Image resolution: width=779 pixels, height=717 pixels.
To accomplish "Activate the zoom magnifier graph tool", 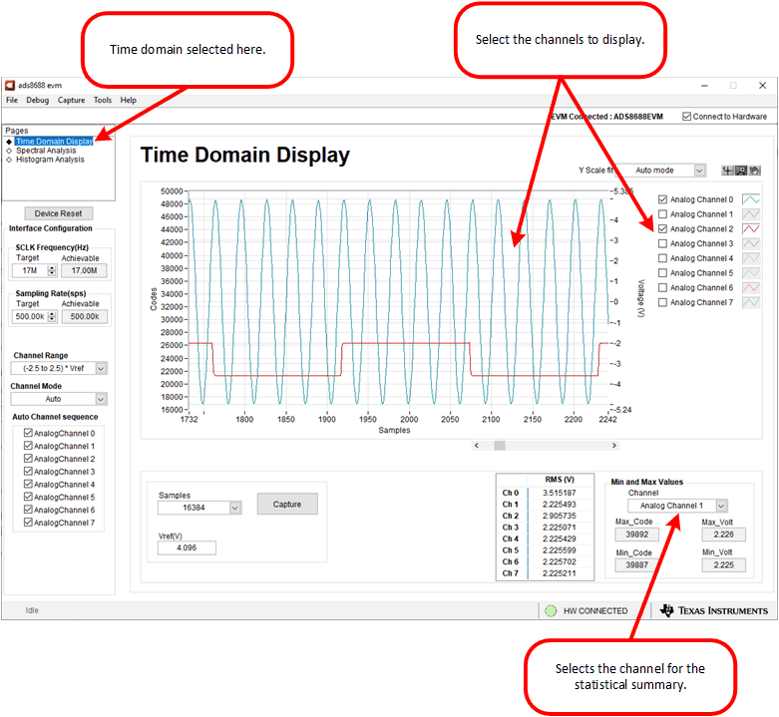I will (x=741, y=171).
